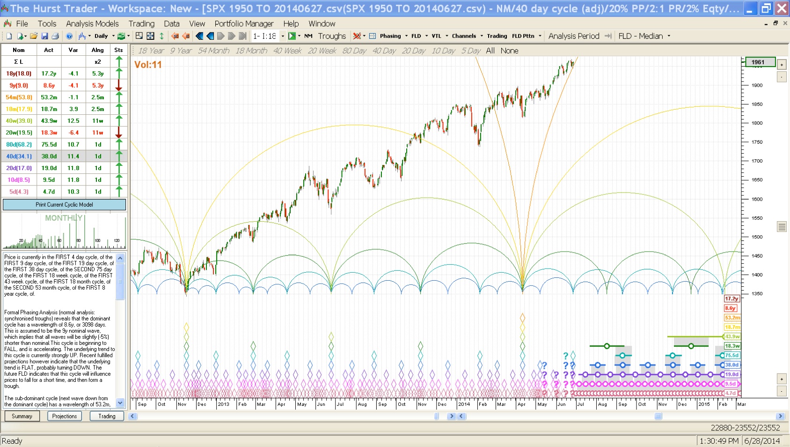790x447 pixels.
Task: Click Print Current Cyclic Model button
Action: coord(64,205)
